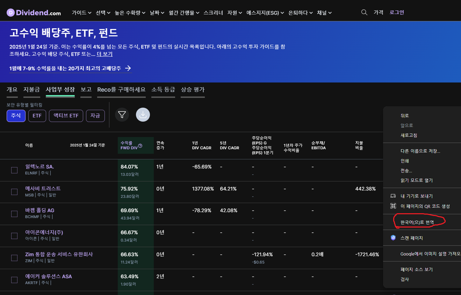Check the 에이커 솔루션스 ASA checkbox
The height and width of the screenshot is (295, 461).
click(x=14, y=280)
